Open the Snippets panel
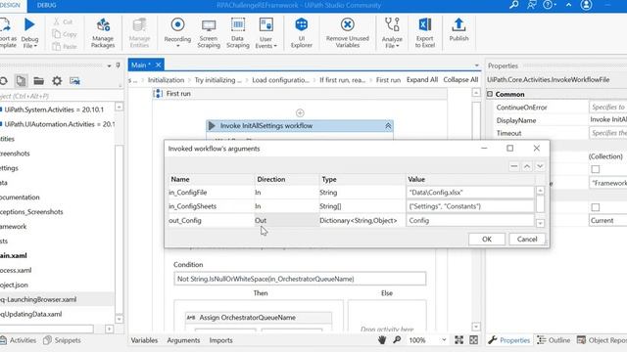This screenshot has width=627, height=352. (62, 340)
